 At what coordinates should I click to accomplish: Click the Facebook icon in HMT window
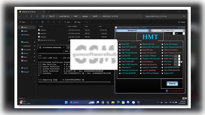pos(167,91)
